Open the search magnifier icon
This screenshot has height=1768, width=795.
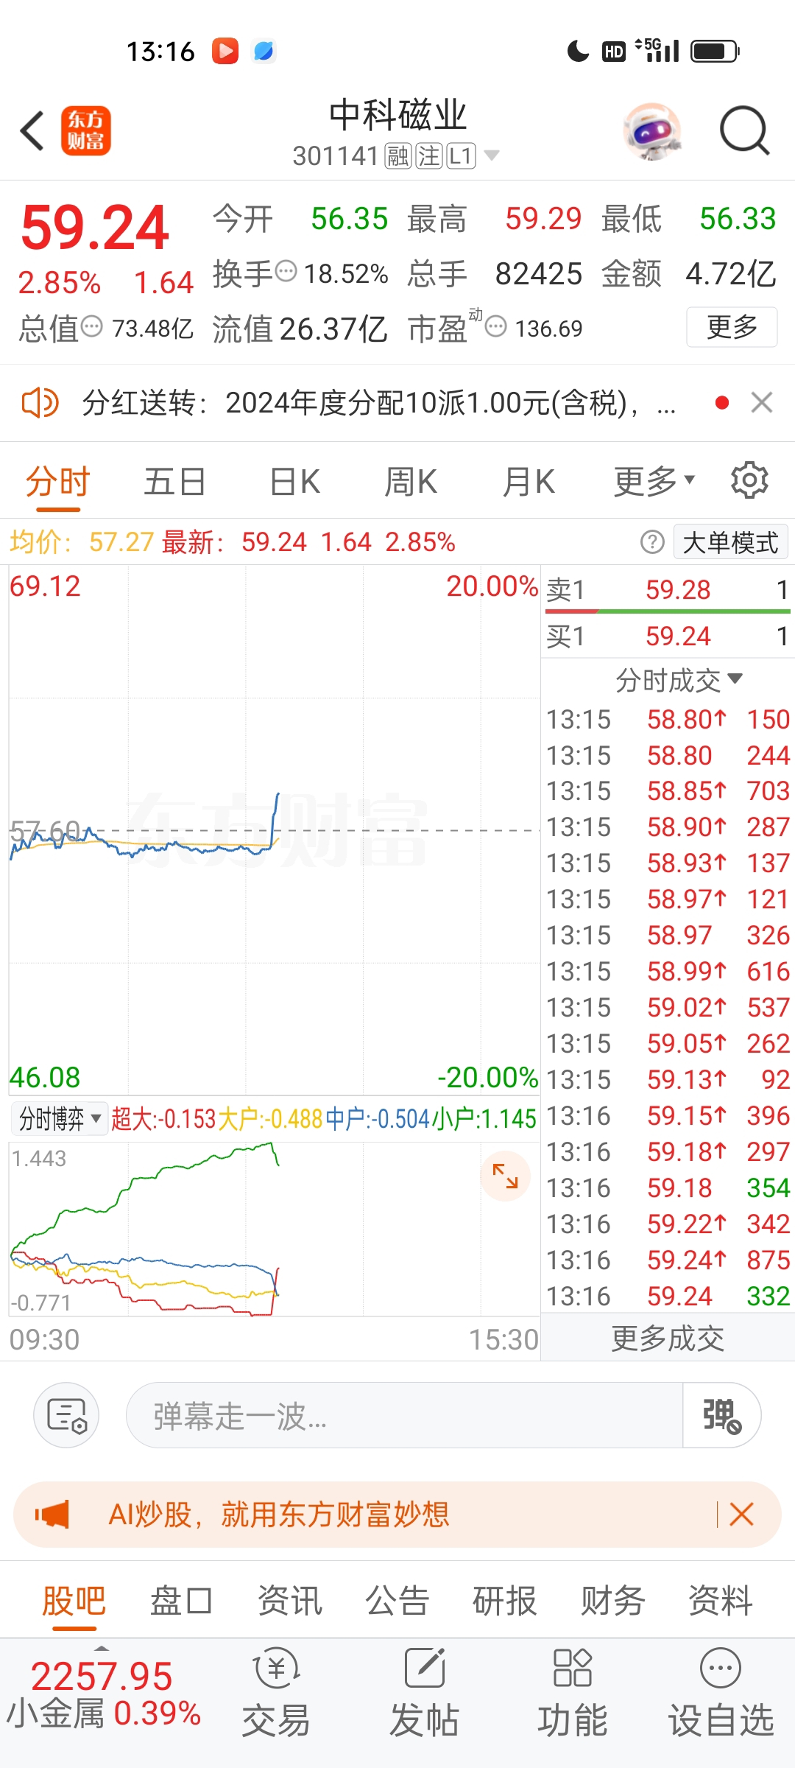point(744,131)
